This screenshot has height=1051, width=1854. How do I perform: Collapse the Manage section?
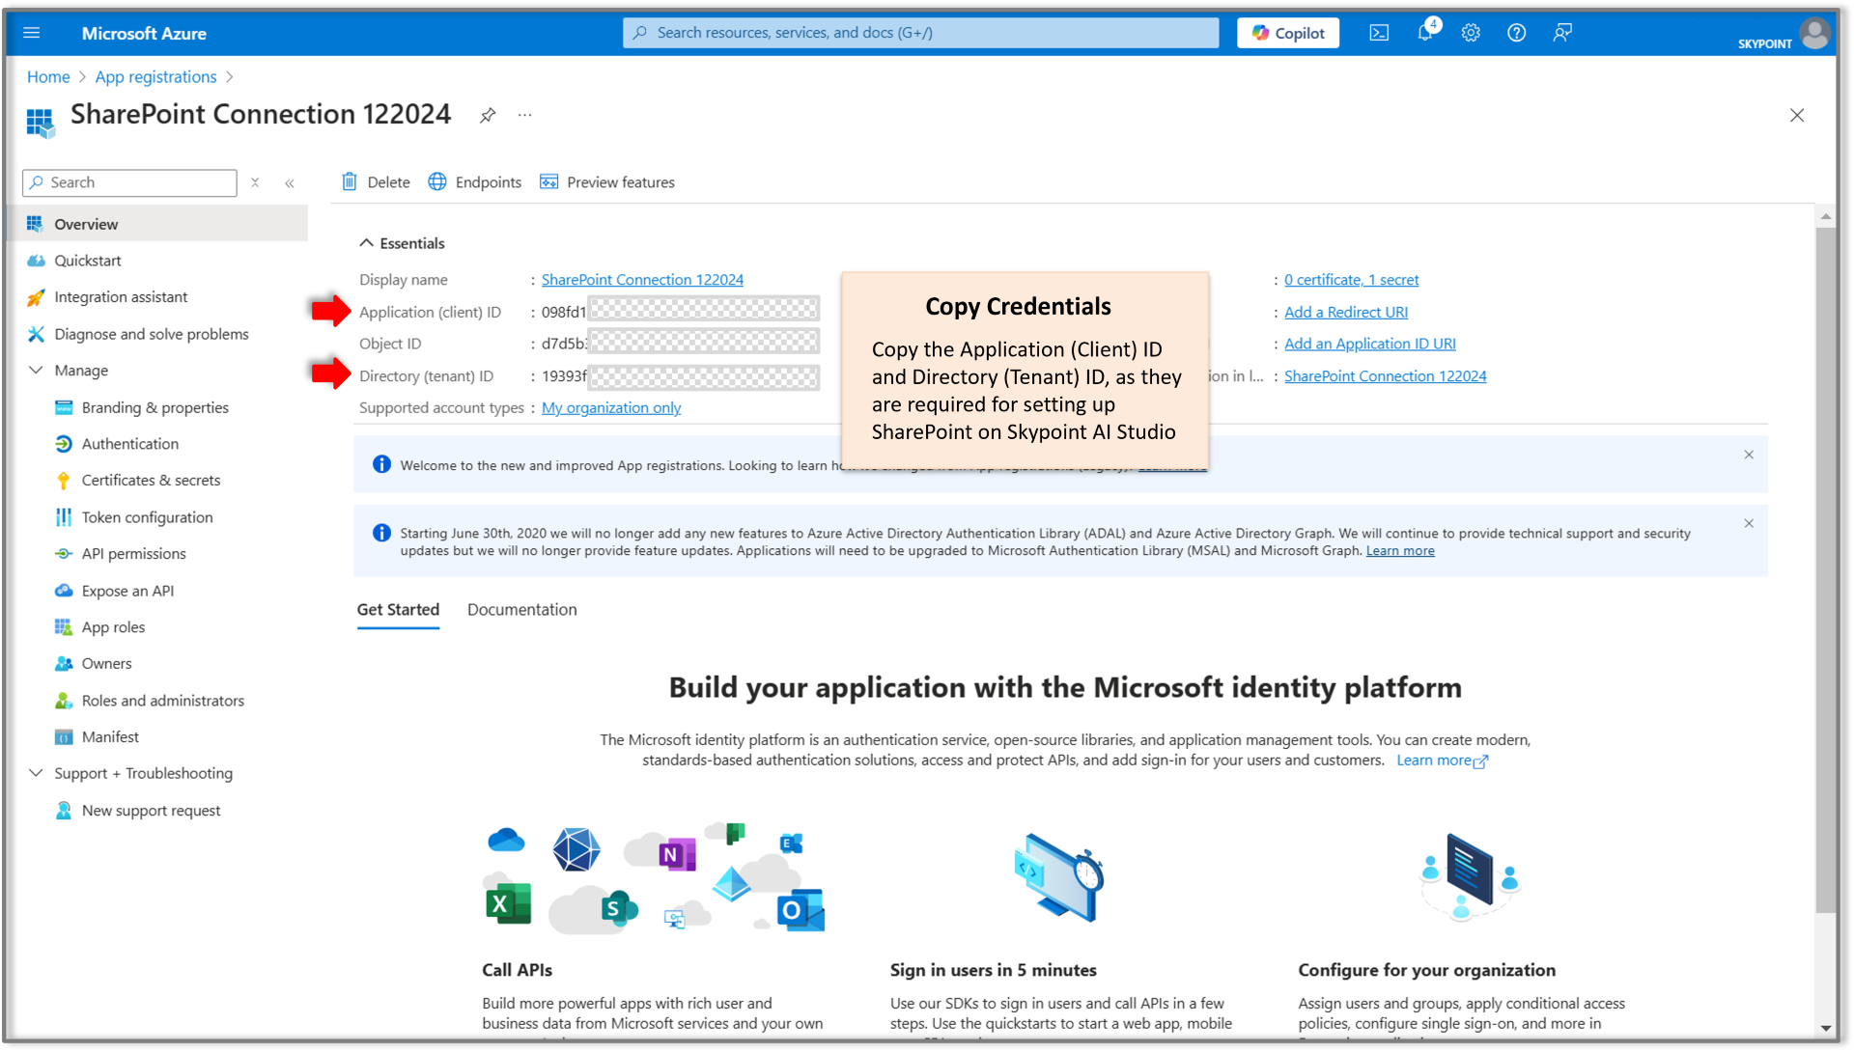pos(36,370)
